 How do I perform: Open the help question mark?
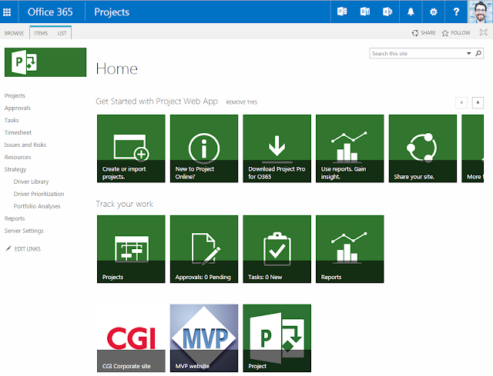[456, 12]
